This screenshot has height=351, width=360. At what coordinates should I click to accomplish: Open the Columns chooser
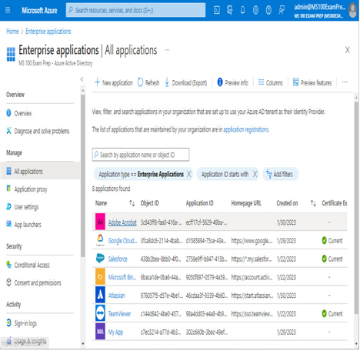[270, 82]
